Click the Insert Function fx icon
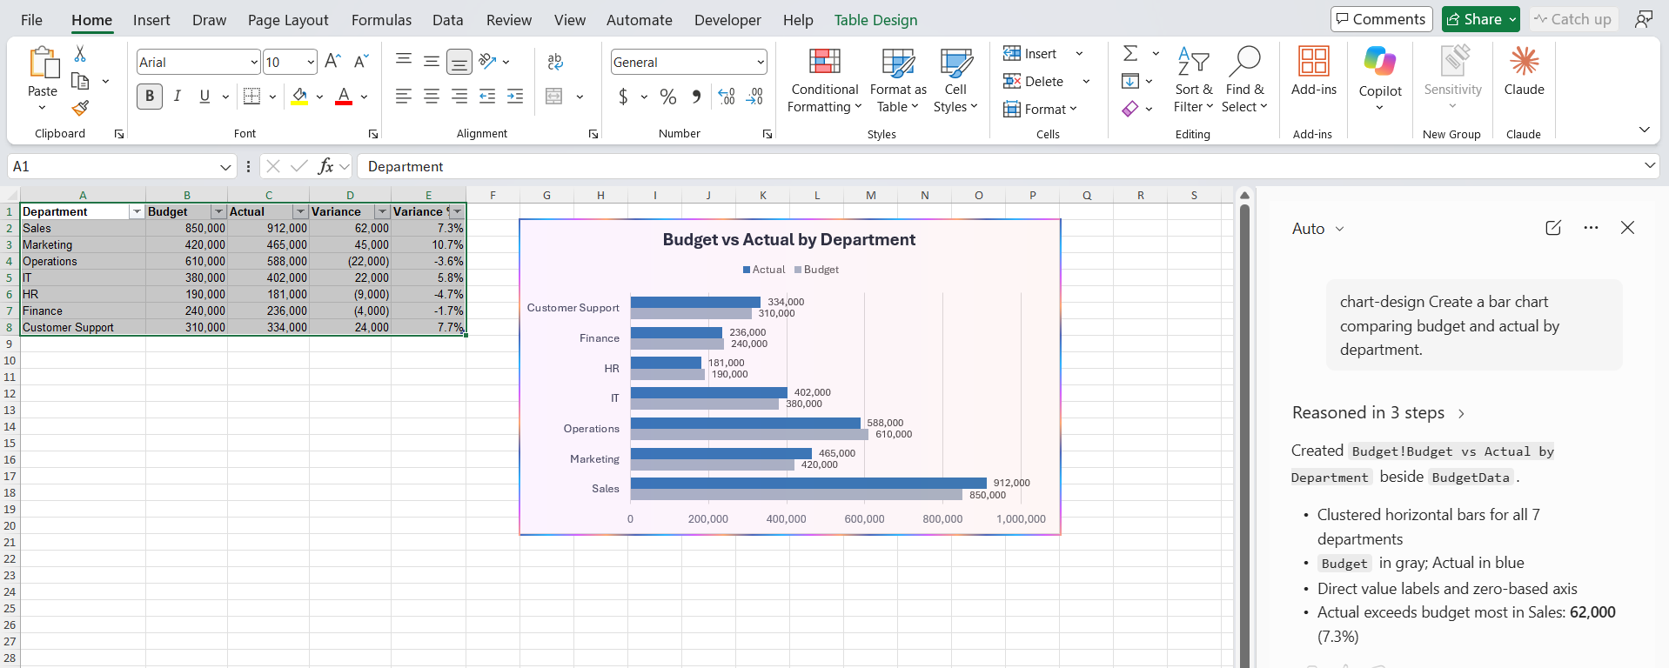The image size is (1669, 668). click(326, 166)
